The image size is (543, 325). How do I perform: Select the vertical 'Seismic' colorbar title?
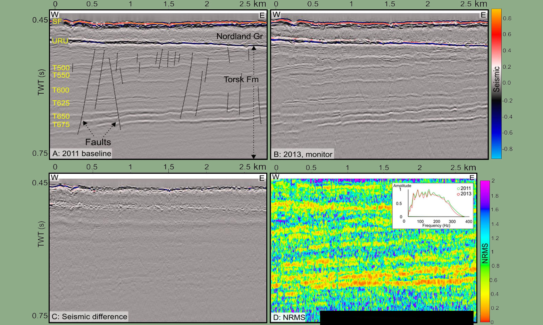[496, 79]
